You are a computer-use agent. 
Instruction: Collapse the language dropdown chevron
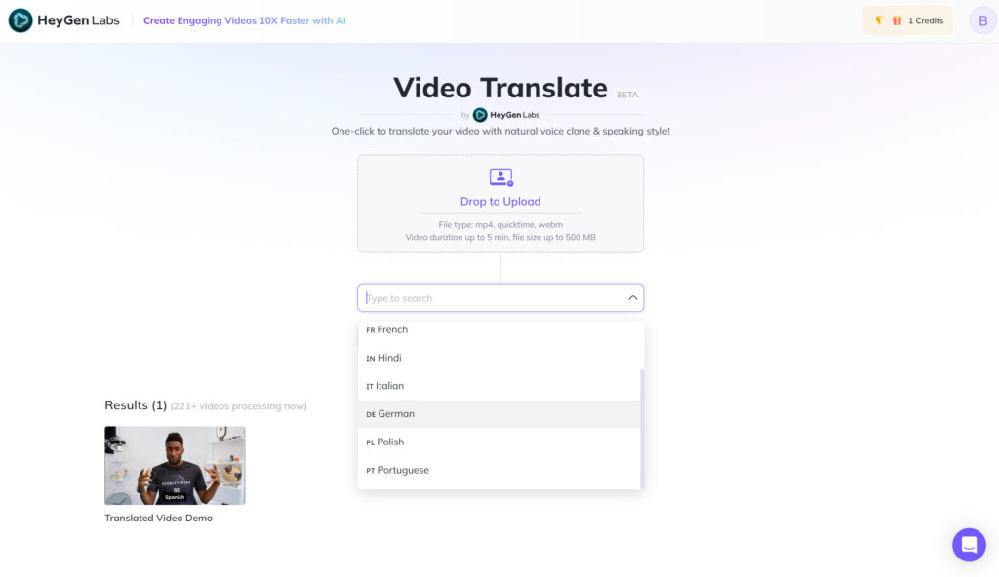[632, 298]
